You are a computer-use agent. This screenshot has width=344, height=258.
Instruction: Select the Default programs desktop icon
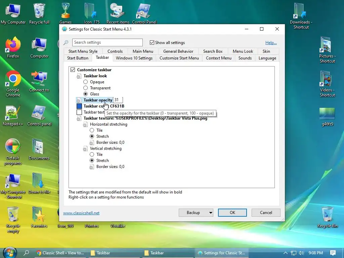13,152
